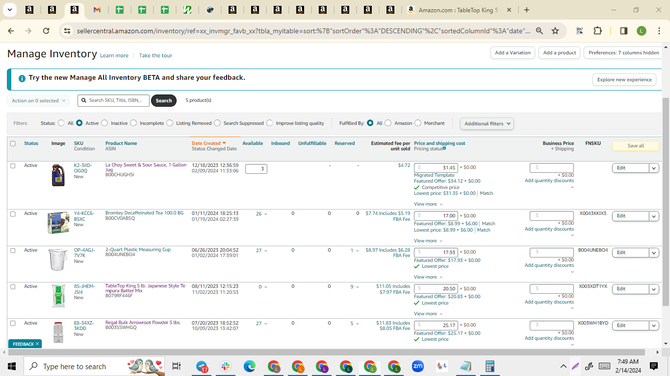Viewport: 670px width, 376px height.
Task: Open a new browser tab
Action: pos(526,10)
